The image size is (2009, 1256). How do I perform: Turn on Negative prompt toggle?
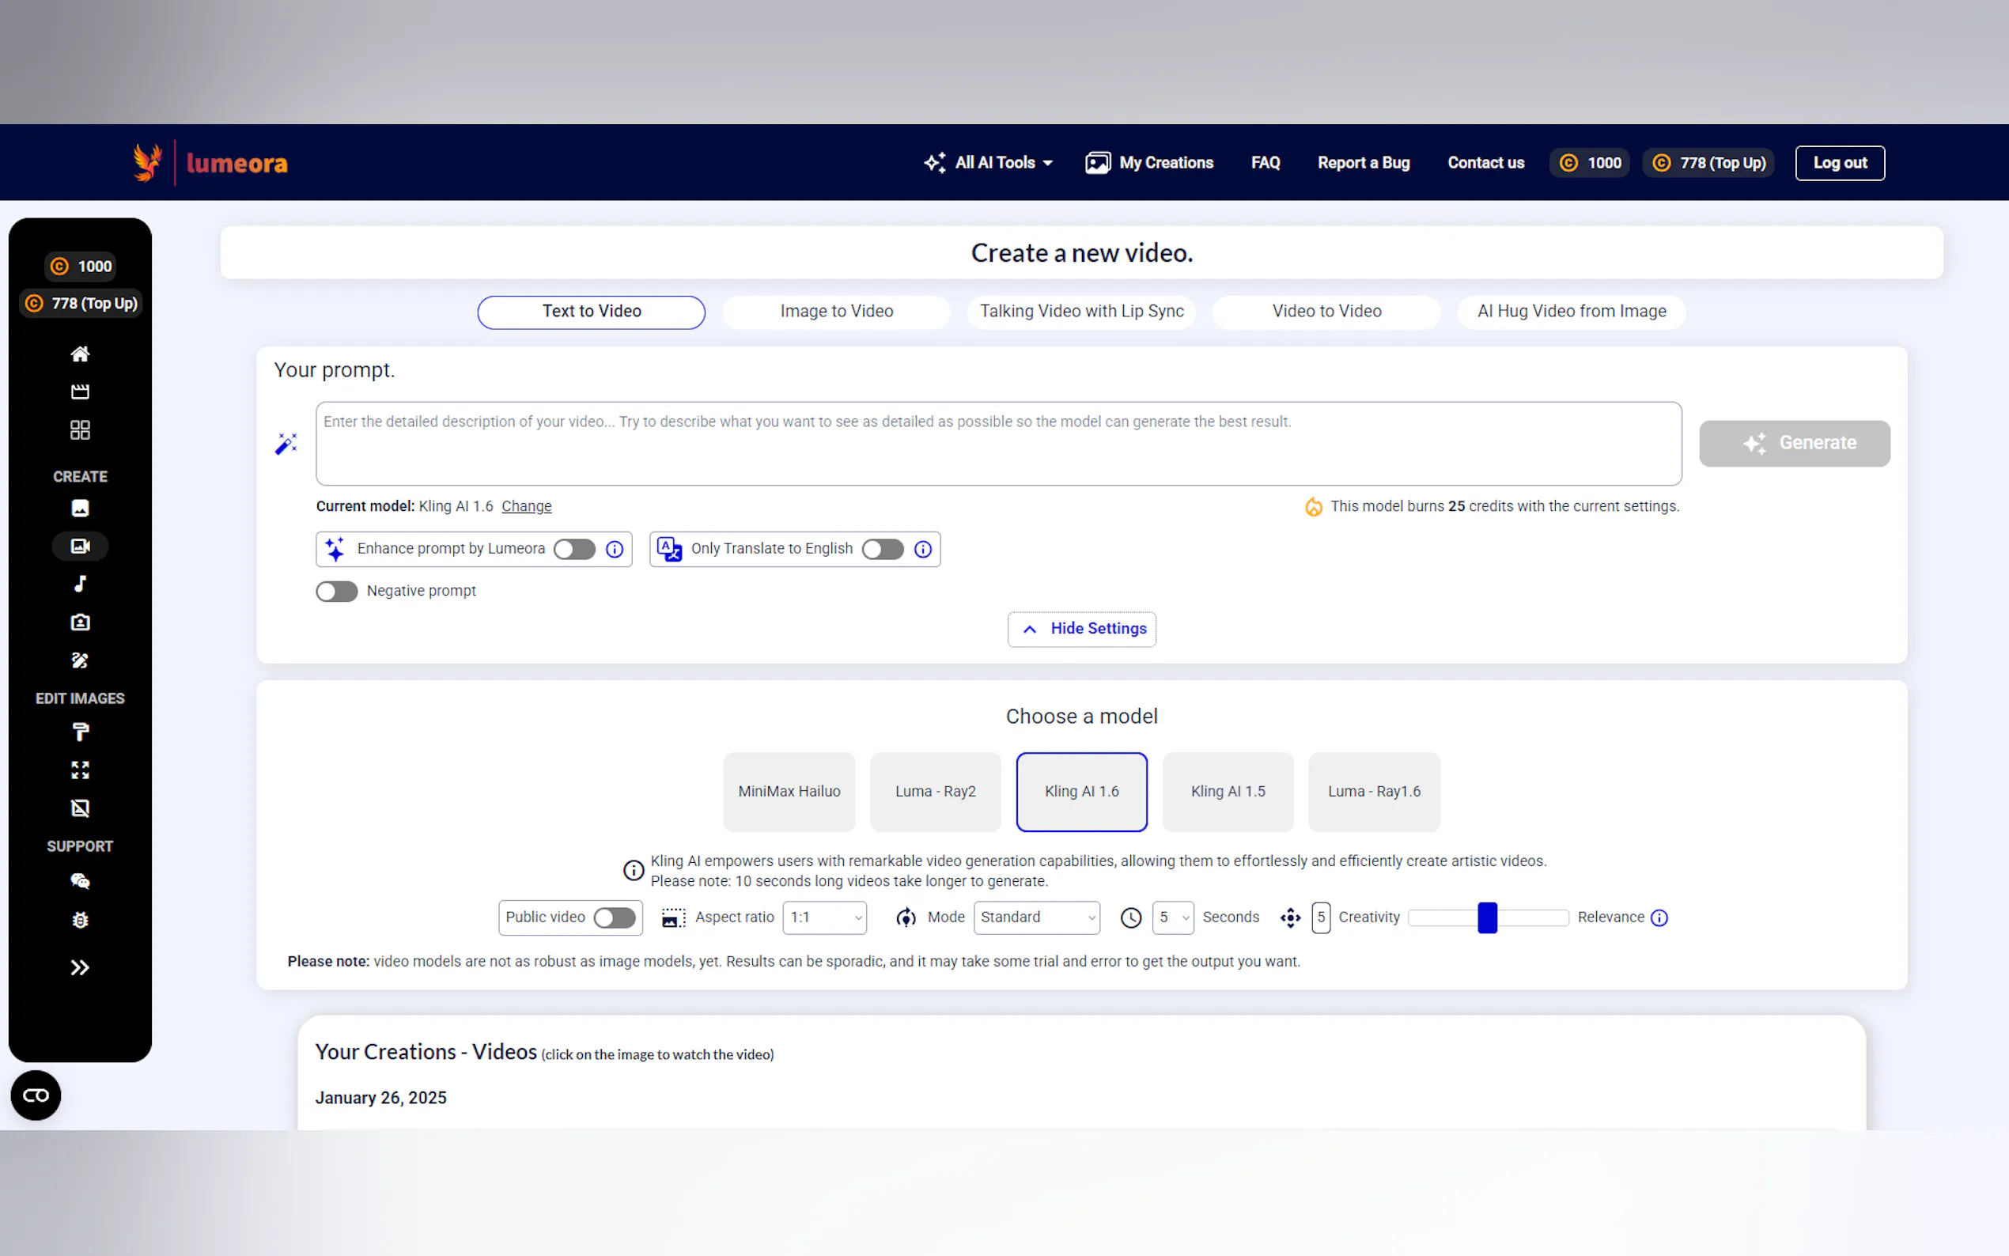point(336,592)
